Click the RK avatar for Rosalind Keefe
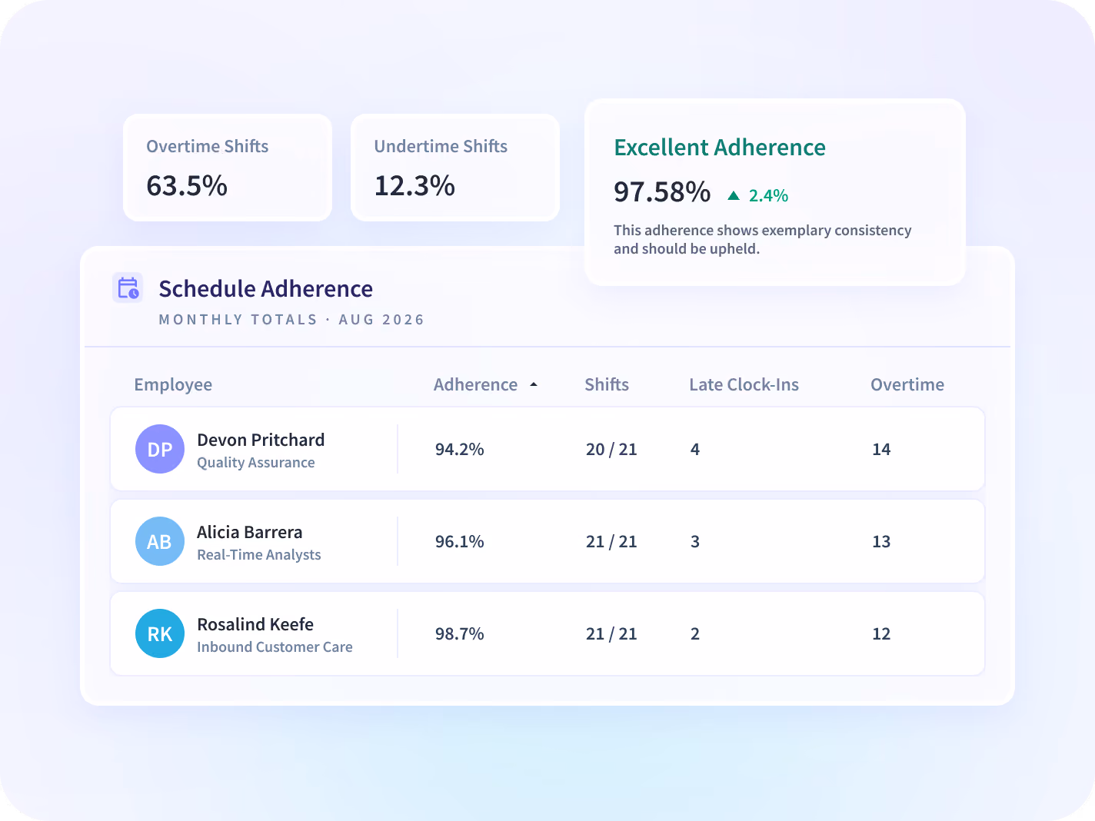Screen dimensions: 1095x821 (160, 633)
